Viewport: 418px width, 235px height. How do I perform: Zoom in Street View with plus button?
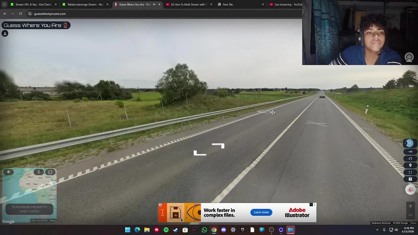coord(410,206)
